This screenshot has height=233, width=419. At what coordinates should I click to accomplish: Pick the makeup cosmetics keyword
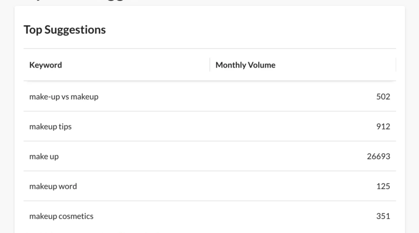61,216
